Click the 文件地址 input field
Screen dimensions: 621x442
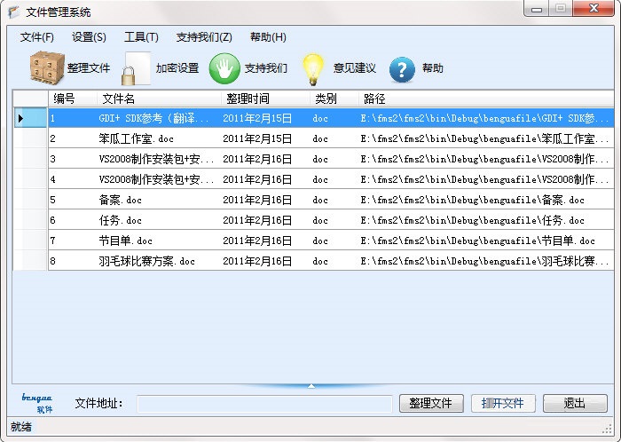click(264, 404)
